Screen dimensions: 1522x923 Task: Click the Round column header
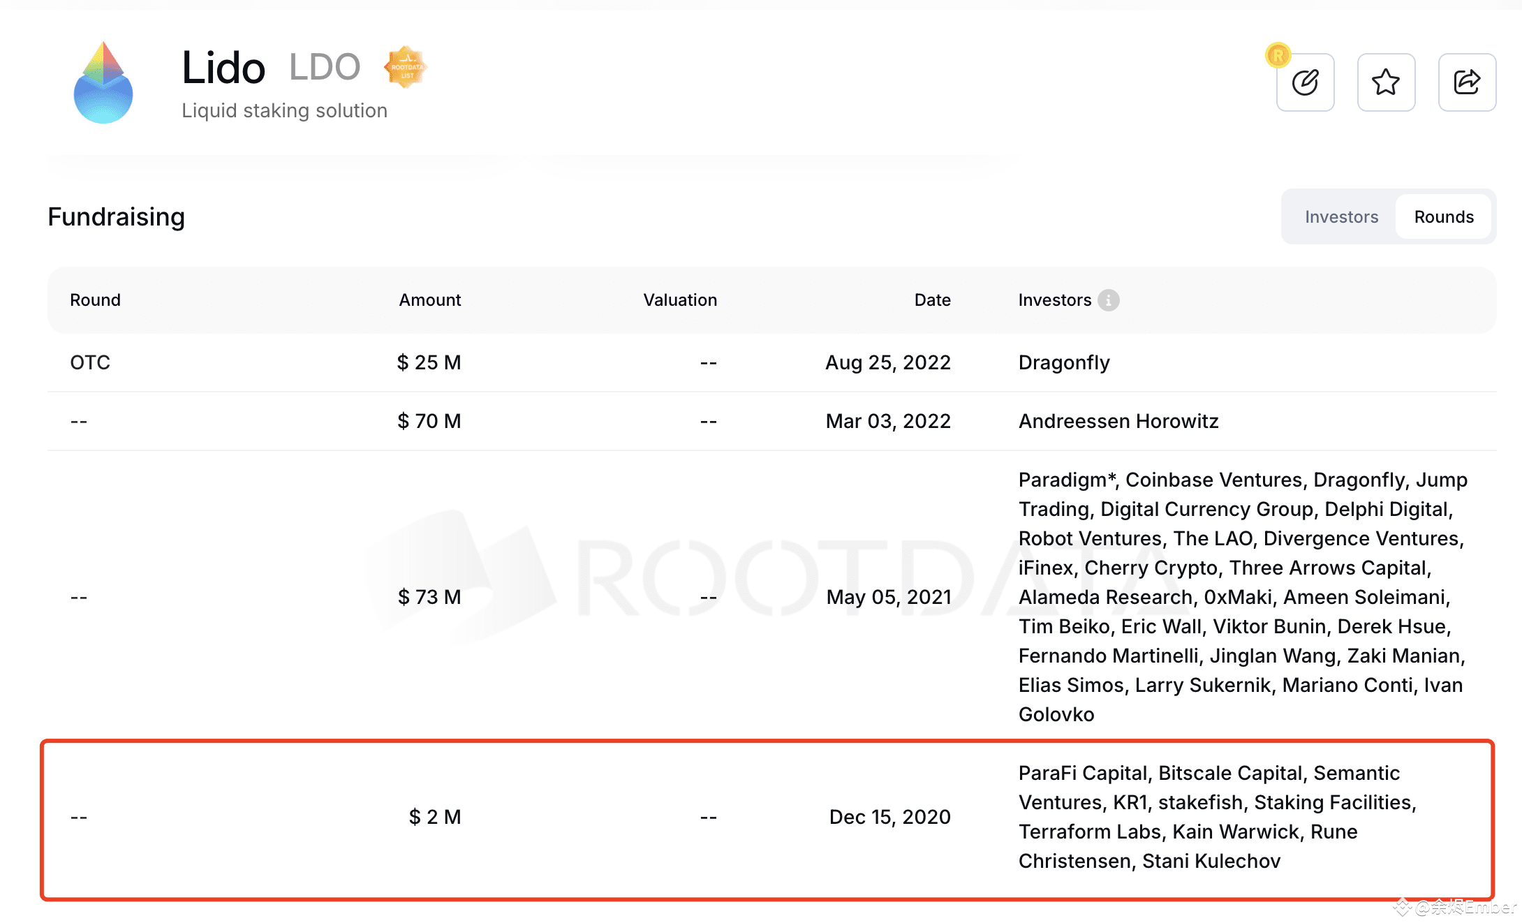click(x=95, y=300)
